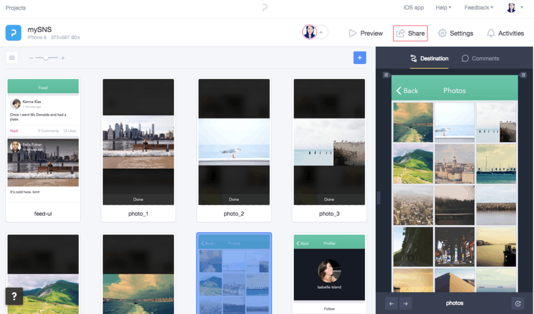
Task: Click the green mountain photo in Photos preview
Action: [413, 164]
